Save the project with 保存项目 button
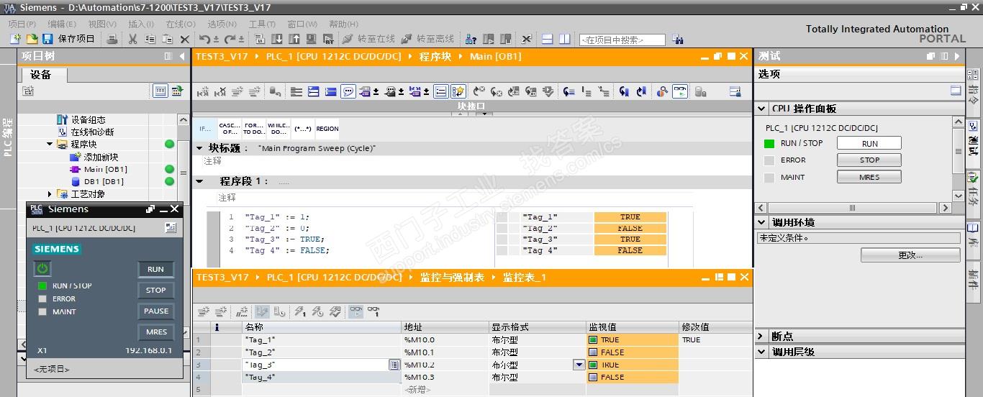This screenshot has height=397, width=983. click(70, 39)
